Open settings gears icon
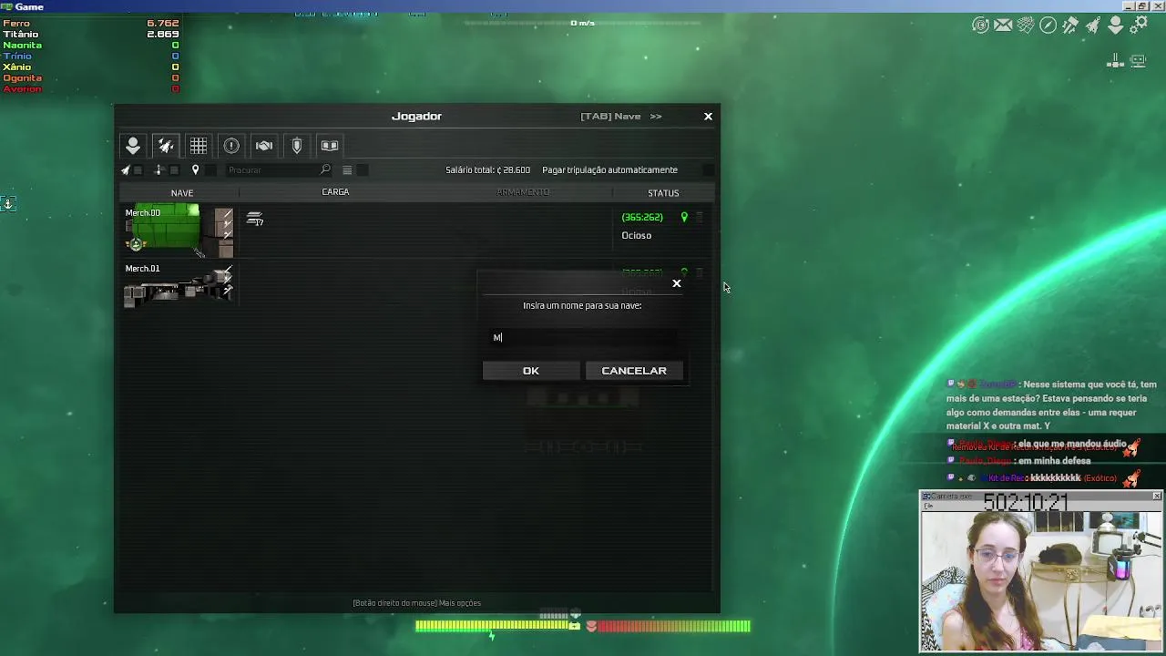This screenshot has height=656, width=1166. pyautogui.click(x=1139, y=26)
